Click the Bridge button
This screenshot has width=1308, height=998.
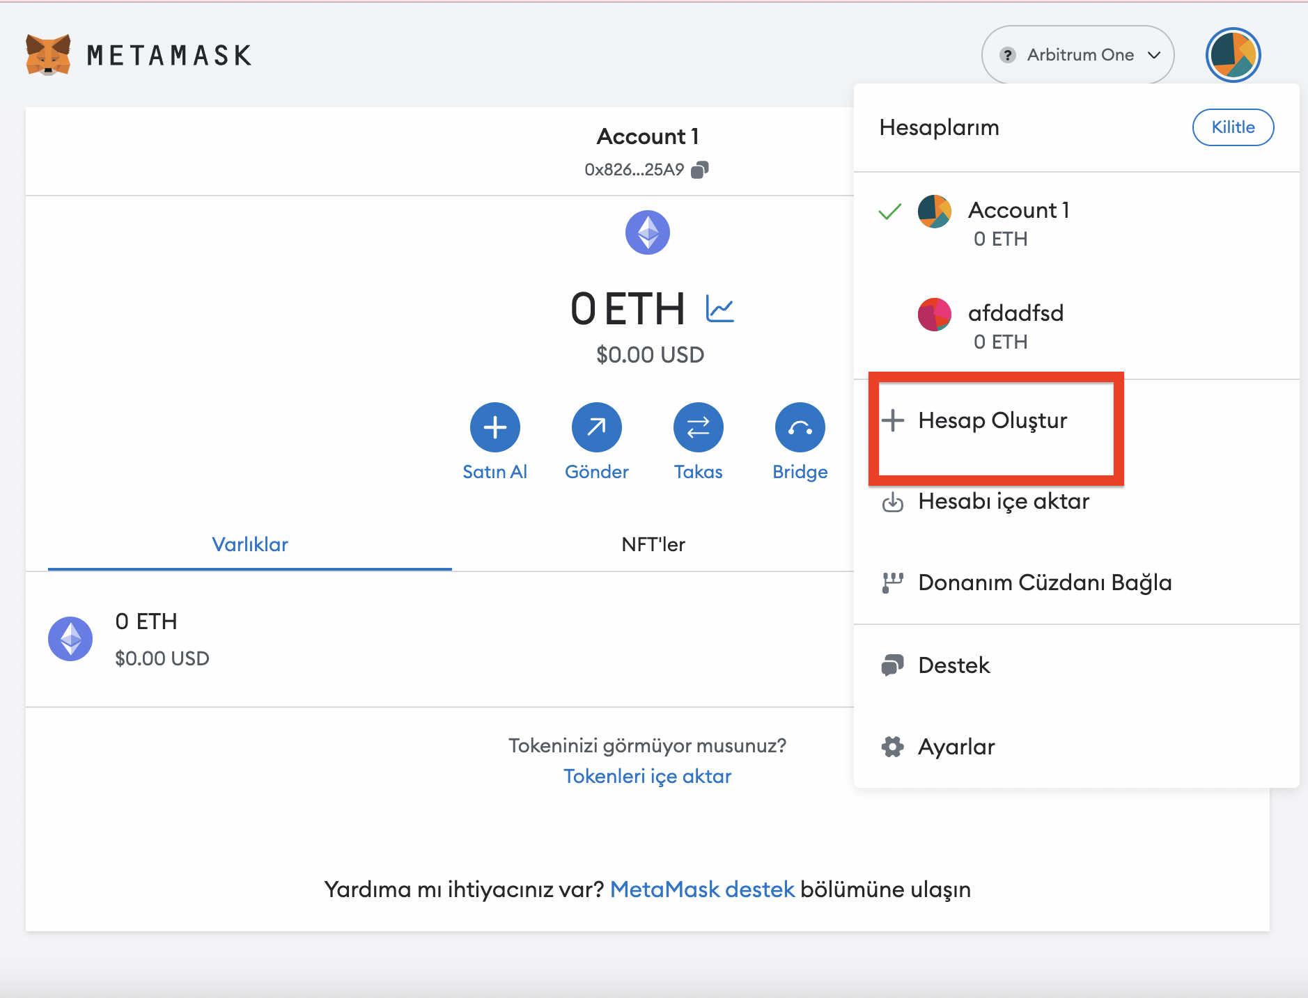(x=800, y=427)
